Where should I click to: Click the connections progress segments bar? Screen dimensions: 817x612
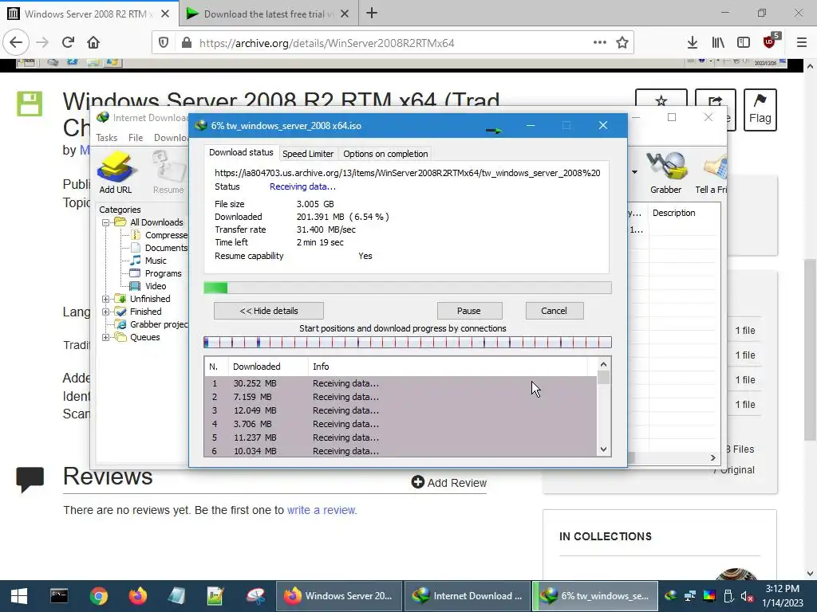(408, 342)
